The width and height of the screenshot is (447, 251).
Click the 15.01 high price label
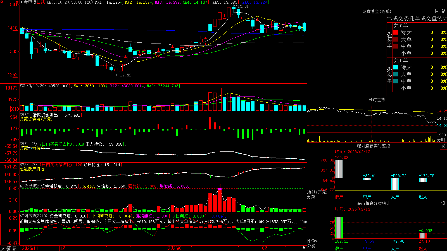pos(243,6)
